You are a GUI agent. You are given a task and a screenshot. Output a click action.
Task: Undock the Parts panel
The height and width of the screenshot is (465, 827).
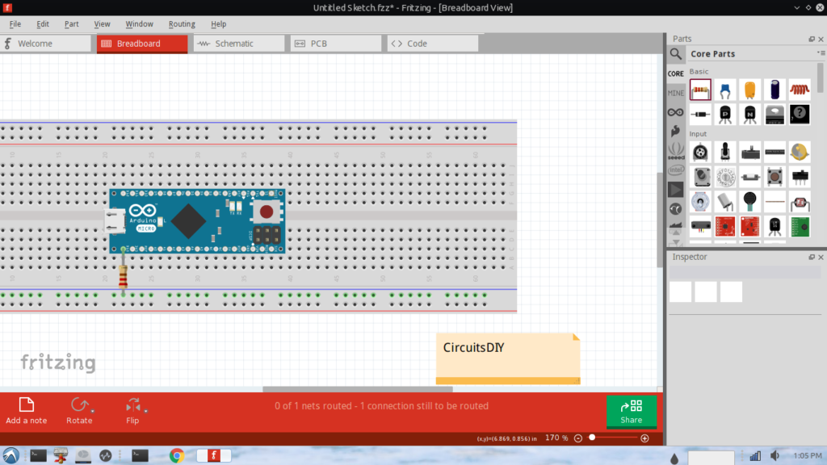[x=811, y=39]
